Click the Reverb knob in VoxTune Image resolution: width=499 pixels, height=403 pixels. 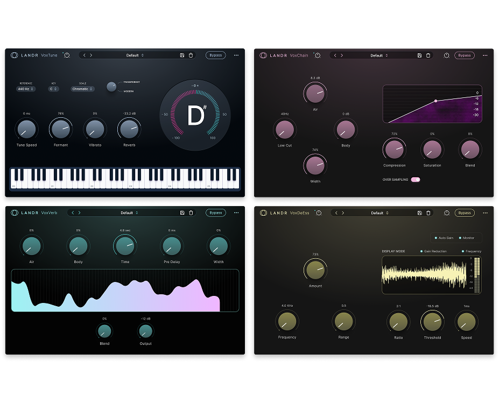[x=129, y=129]
